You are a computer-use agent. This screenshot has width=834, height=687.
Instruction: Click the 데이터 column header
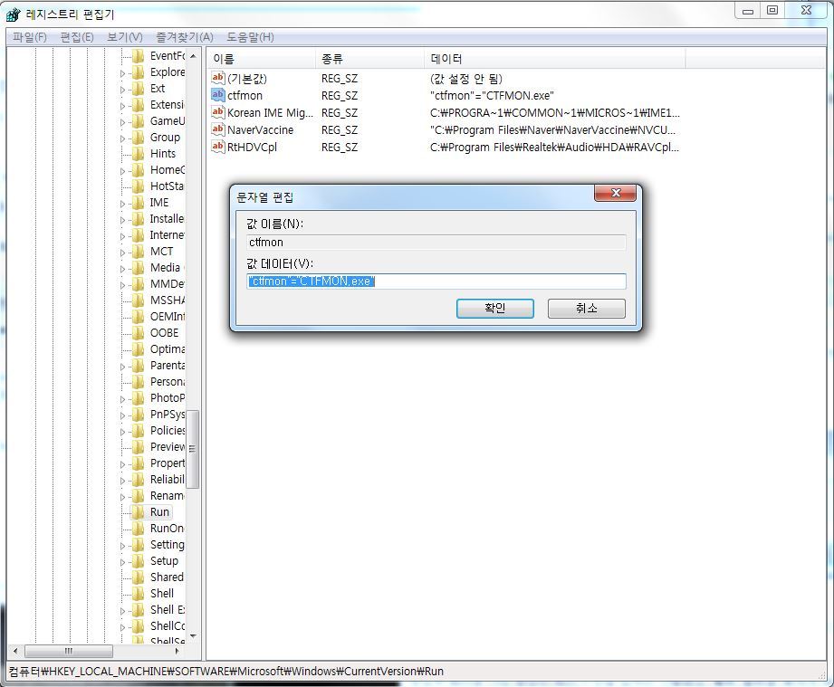click(x=446, y=59)
